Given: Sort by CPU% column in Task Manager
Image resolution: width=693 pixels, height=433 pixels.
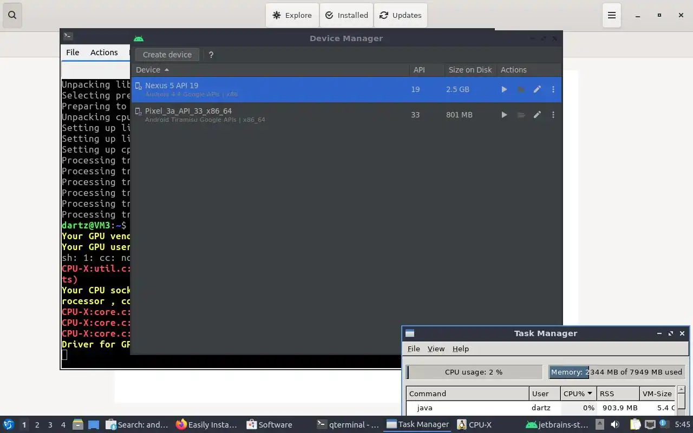Looking at the screenshot, I should [578, 393].
